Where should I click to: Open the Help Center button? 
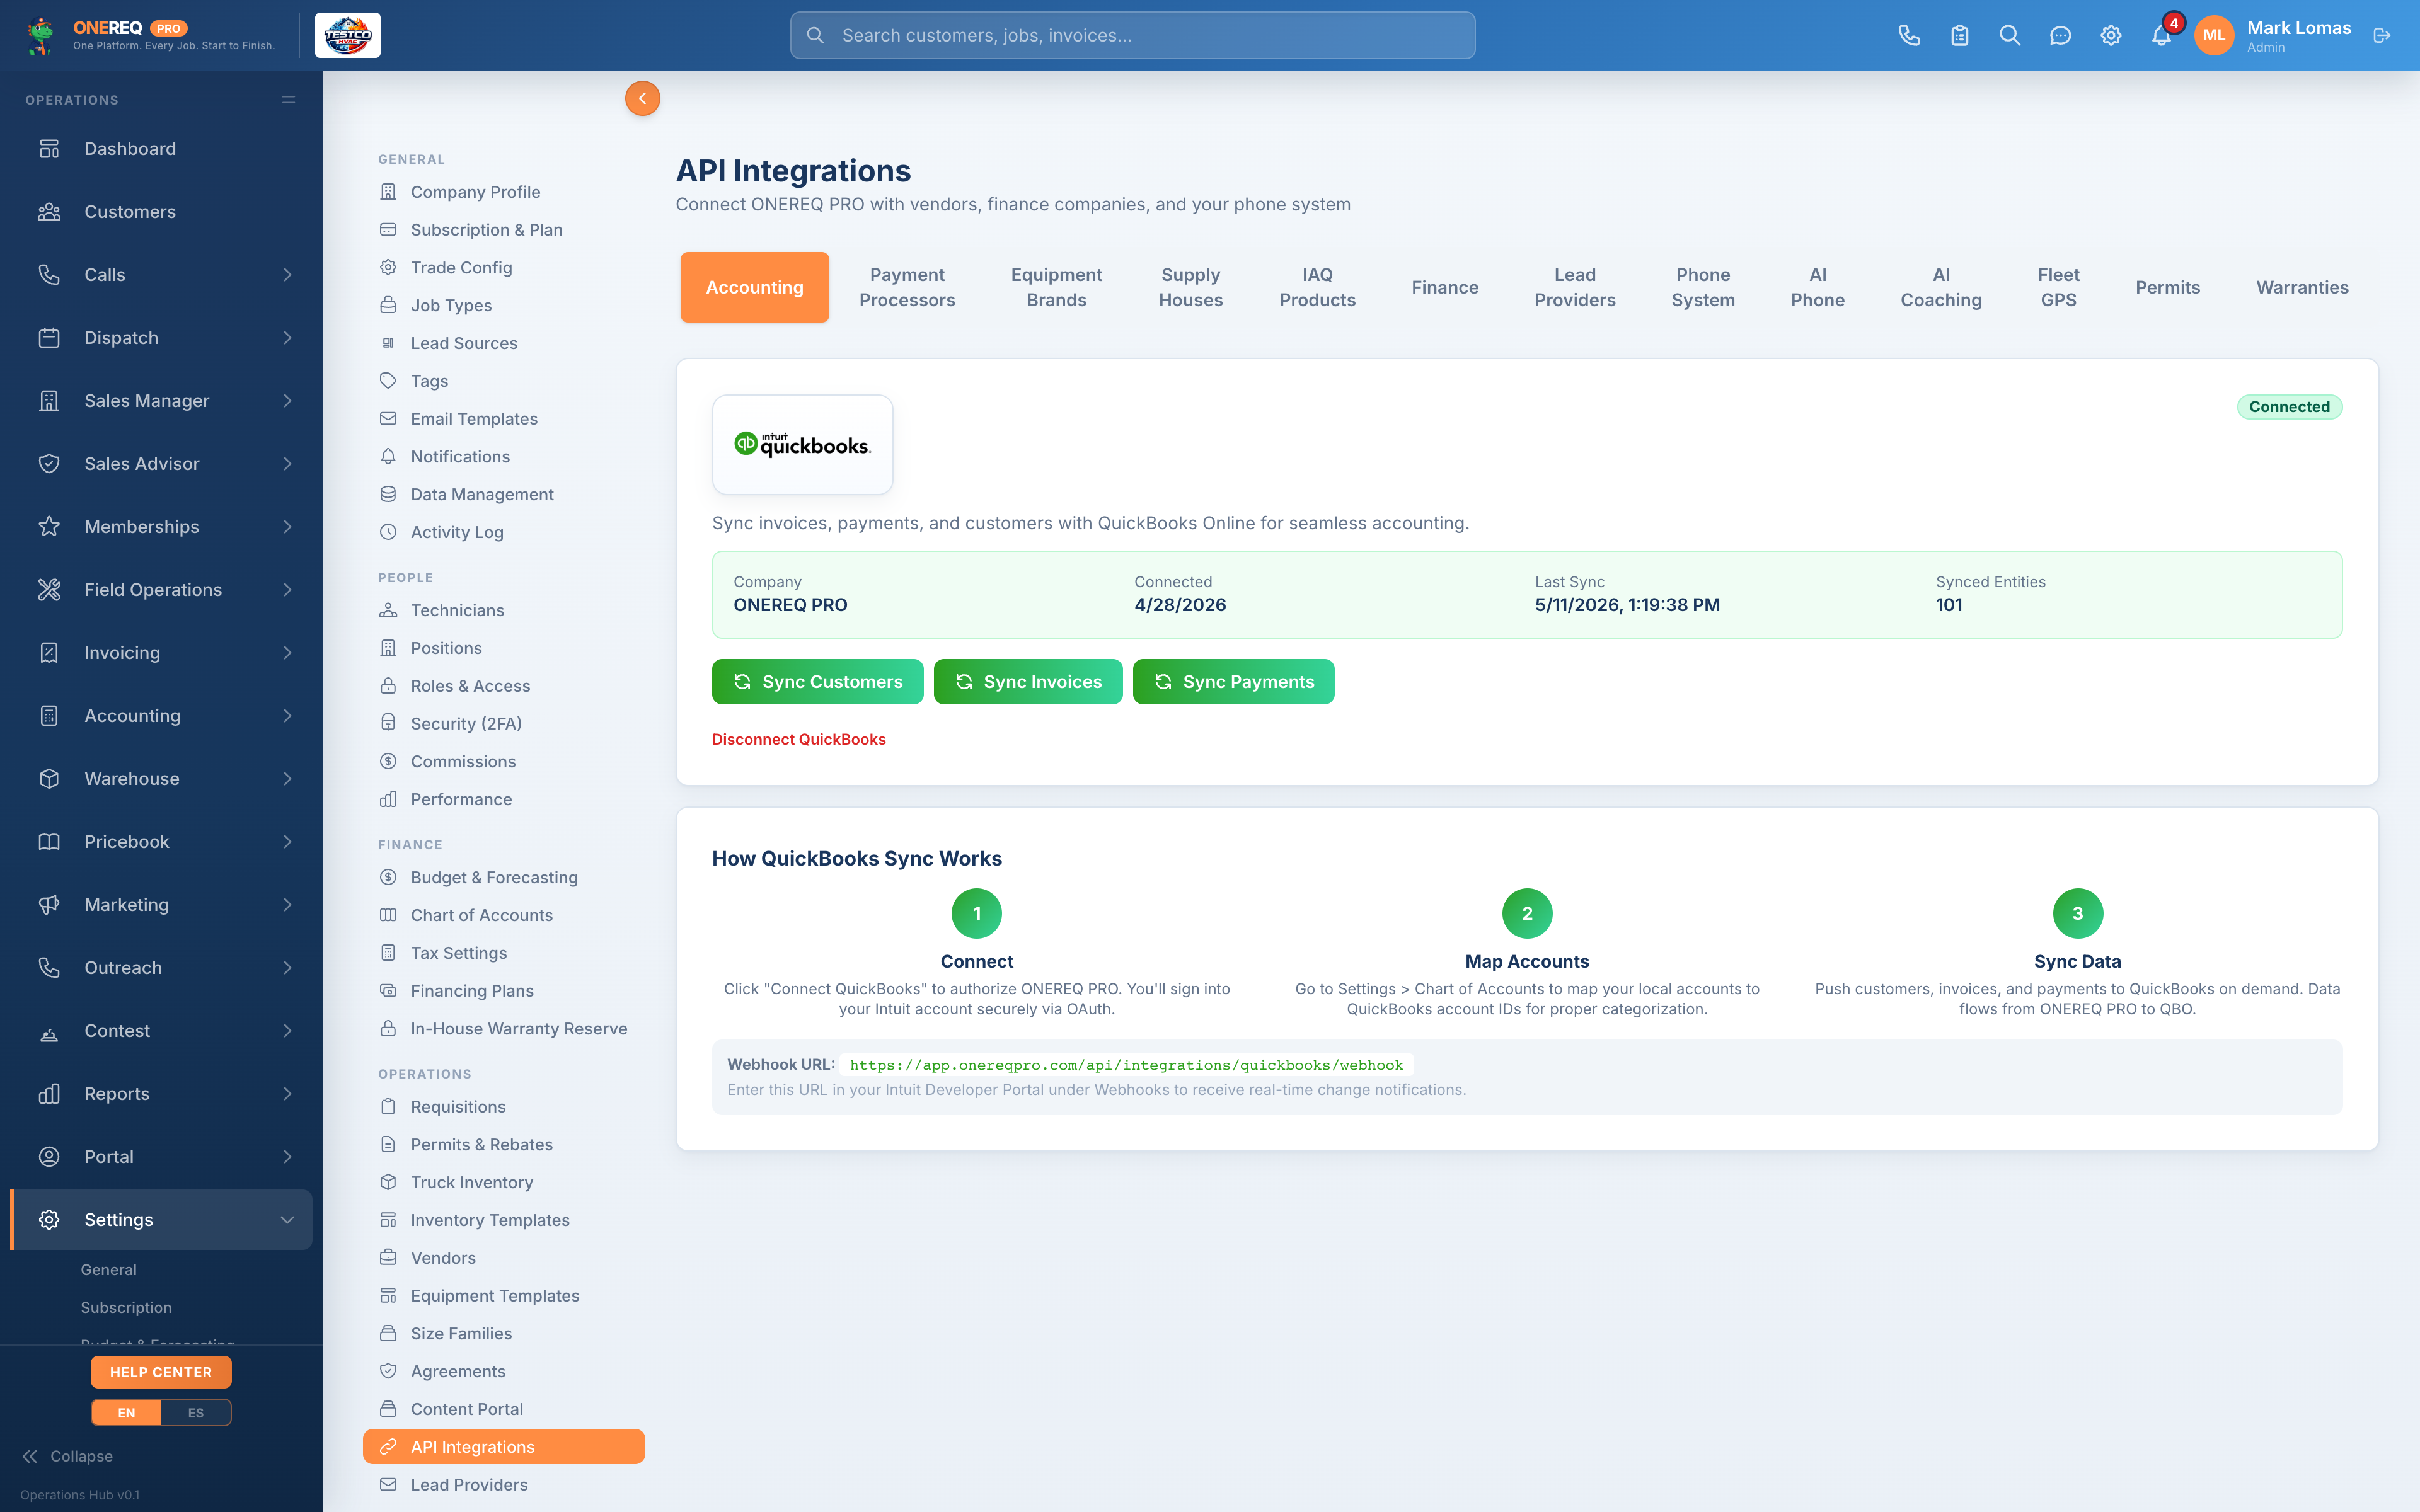[161, 1372]
